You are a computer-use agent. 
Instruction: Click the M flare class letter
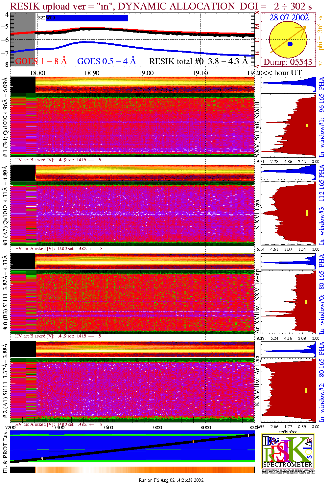(x=257, y=26)
